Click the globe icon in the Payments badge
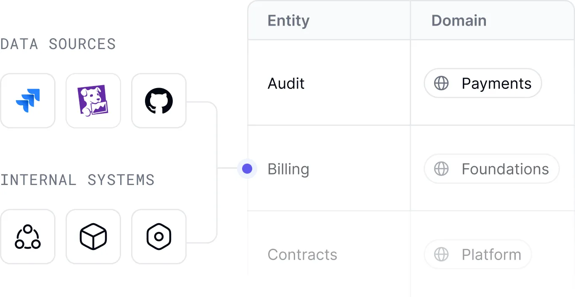This screenshot has width=575, height=297. [x=441, y=83]
